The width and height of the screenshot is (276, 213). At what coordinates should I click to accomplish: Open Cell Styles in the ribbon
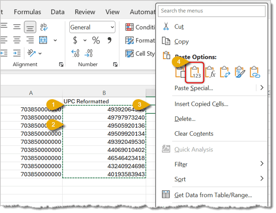[141, 54]
